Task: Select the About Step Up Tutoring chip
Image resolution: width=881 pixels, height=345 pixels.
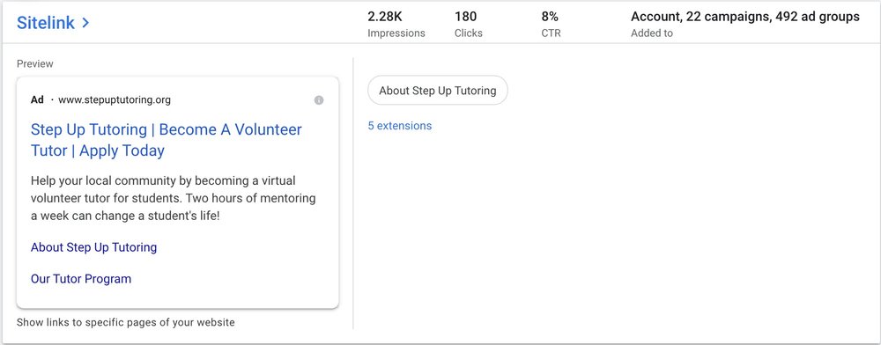Action: coord(437,91)
